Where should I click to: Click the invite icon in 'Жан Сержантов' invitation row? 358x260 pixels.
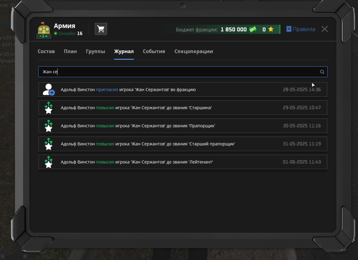pos(49,90)
